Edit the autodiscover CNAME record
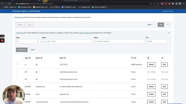Screen dimensions: 186x104 (164, 87)
